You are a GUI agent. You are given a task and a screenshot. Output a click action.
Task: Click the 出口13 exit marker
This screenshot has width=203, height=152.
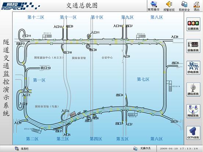click(x=46, y=68)
